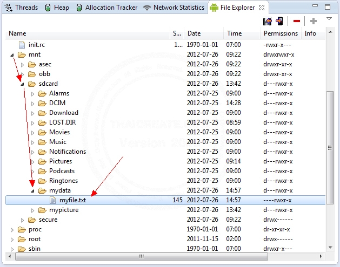The image size is (340, 267).
Task: Maximize the File Explorer view panel
Action: (328, 7)
